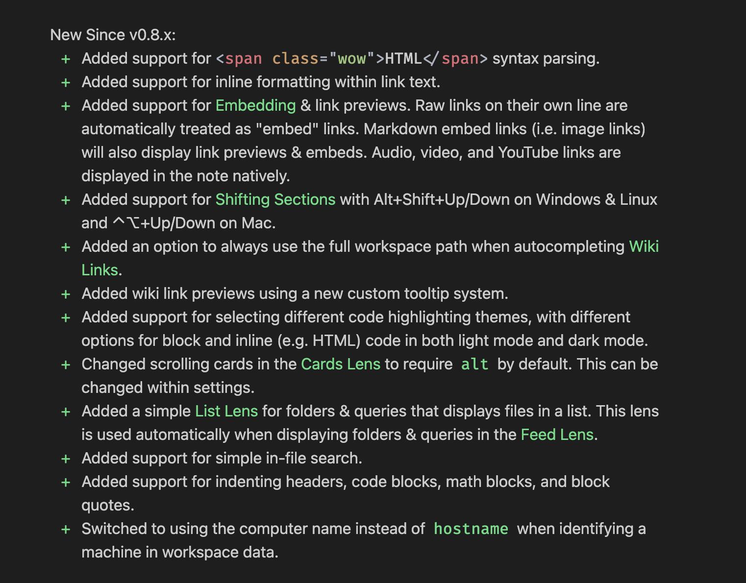Open the Embedding link
Image resolution: width=746 pixels, height=583 pixels.
pos(255,105)
